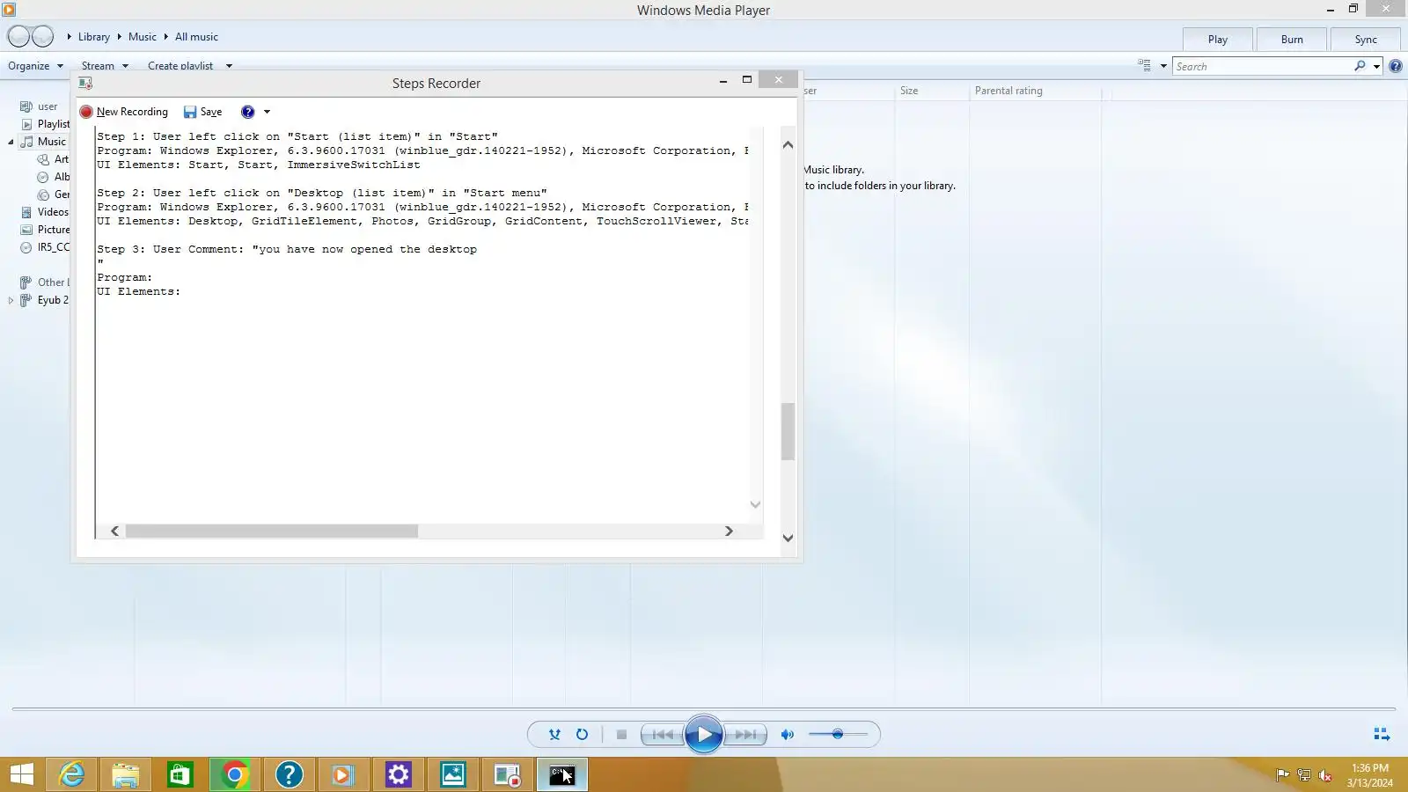Open Windows Store from the taskbar
Image resolution: width=1408 pixels, height=792 pixels.
pos(180,774)
